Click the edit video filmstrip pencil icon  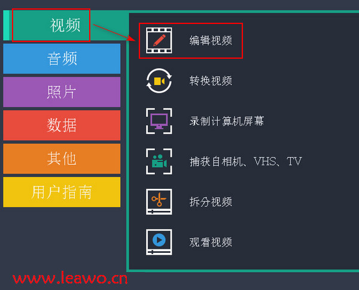[159, 40]
